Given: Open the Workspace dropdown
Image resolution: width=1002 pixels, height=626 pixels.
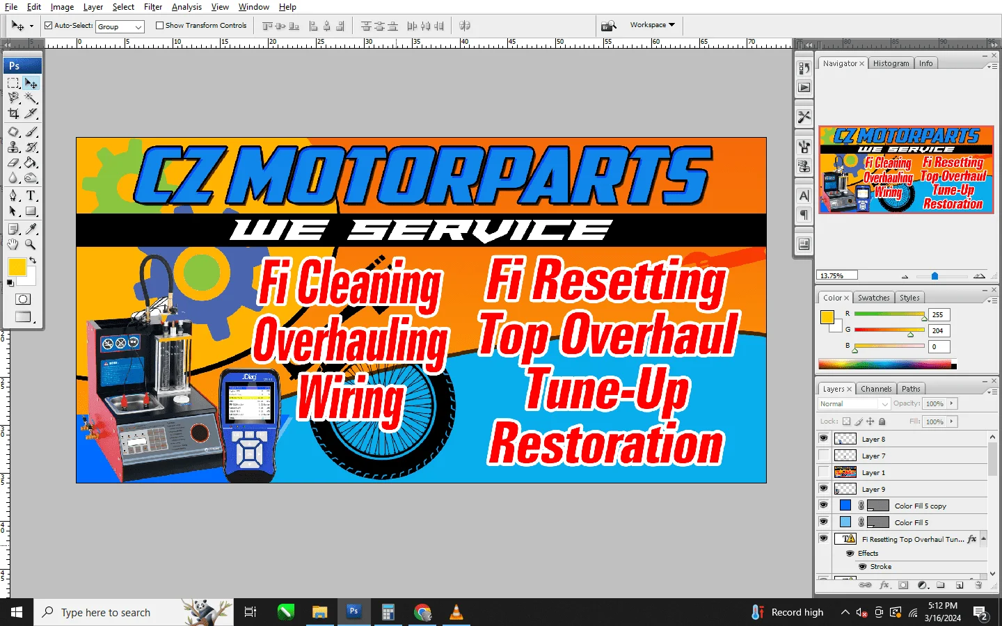Looking at the screenshot, I should pos(653,25).
